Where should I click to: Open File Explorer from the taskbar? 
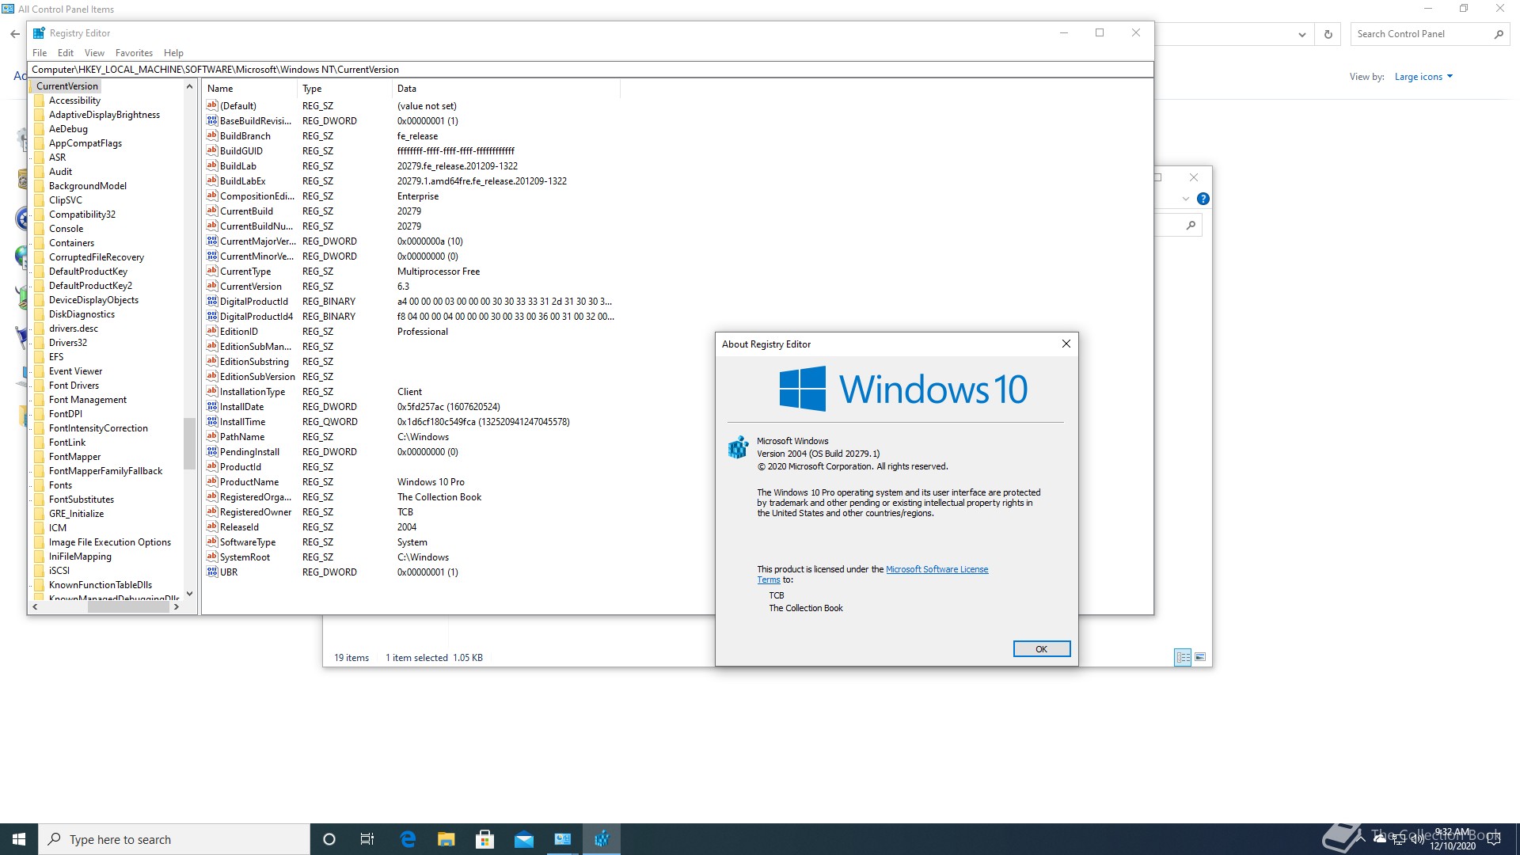(446, 839)
